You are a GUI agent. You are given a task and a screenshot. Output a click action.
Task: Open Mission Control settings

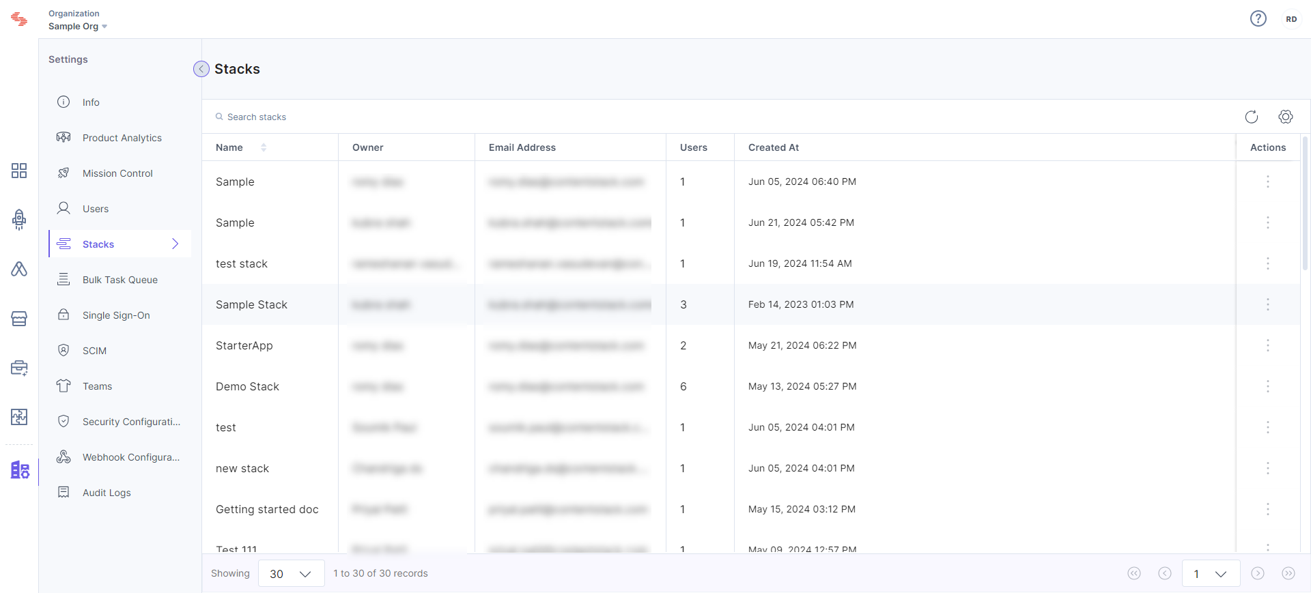120,173
